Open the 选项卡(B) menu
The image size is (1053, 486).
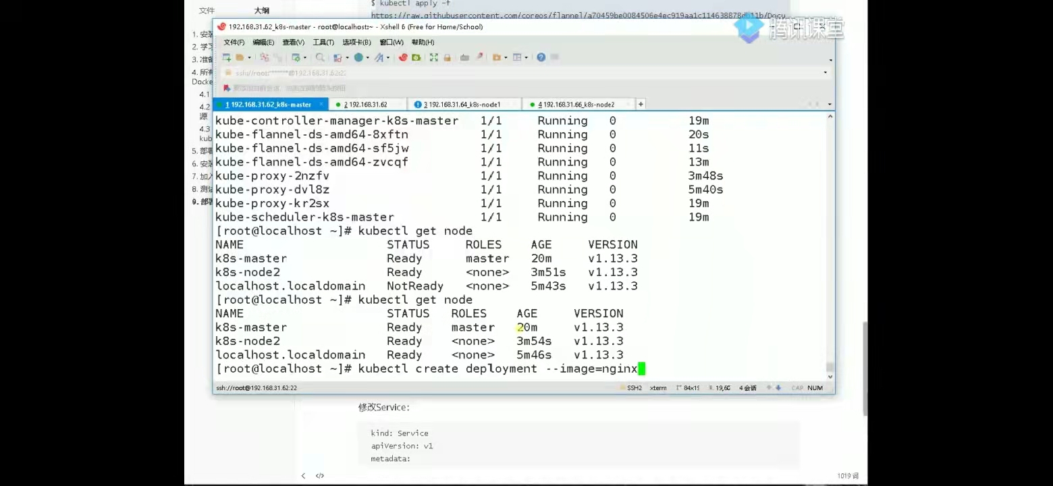(357, 43)
